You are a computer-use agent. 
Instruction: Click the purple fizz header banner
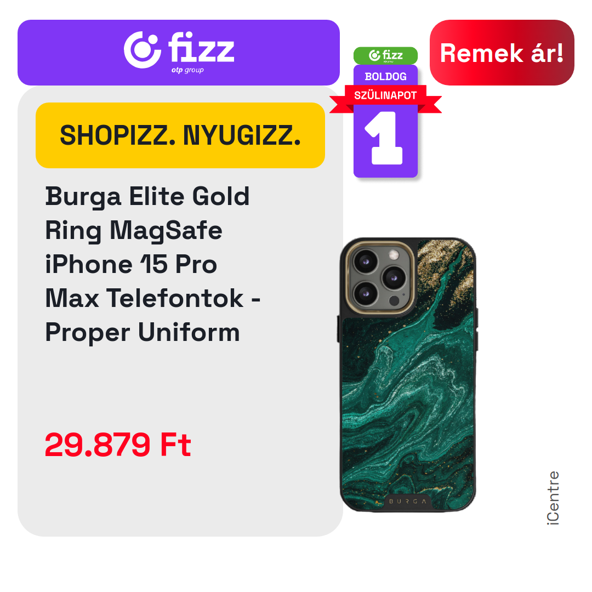pos(179,53)
